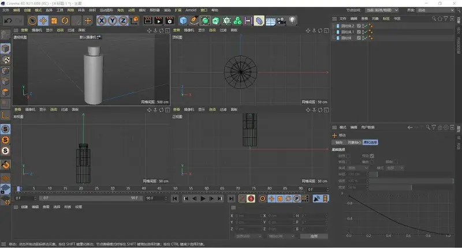The image size is (462, 248).
Task: Toggle Z axis lock
Action: click(x=123, y=21)
